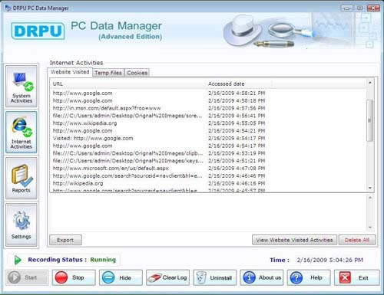The width and height of the screenshot is (384, 295).
Task: Stop the recording
Action: coord(74,277)
